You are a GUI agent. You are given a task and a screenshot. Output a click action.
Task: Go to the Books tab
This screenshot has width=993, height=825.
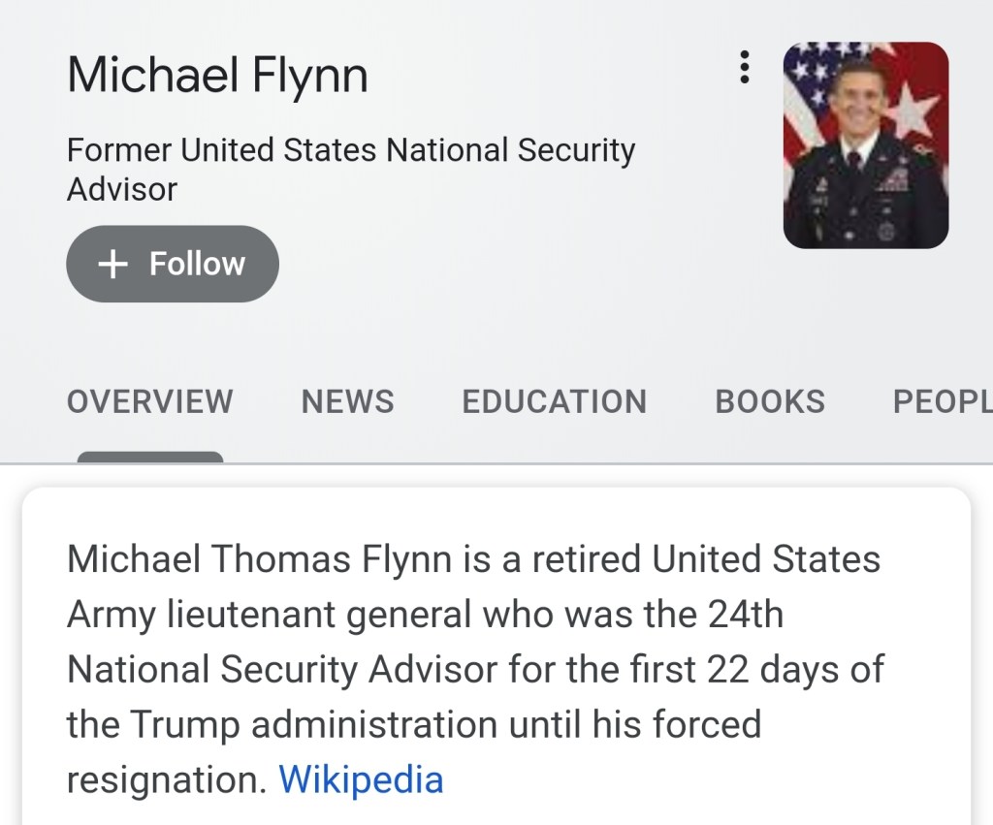(x=770, y=401)
